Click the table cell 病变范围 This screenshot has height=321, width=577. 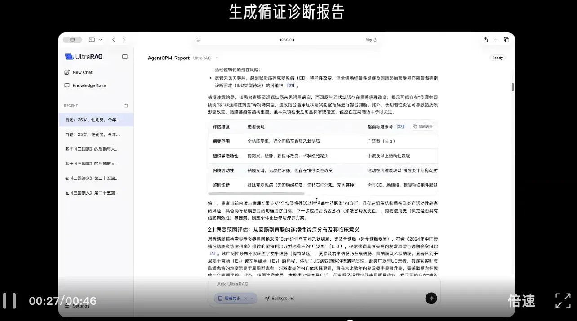coord(221,141)
